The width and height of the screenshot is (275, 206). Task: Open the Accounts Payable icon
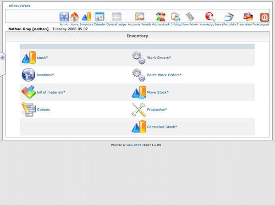click(x=140, y=17)
